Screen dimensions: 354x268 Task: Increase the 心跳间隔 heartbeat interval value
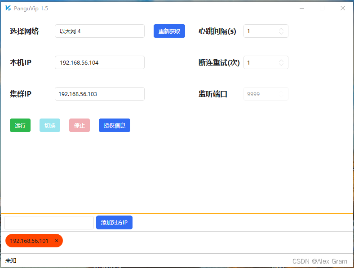coord(281,29)
